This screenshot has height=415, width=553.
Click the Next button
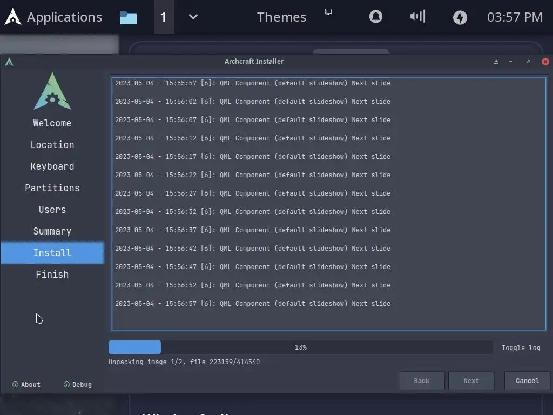point(471,381)
